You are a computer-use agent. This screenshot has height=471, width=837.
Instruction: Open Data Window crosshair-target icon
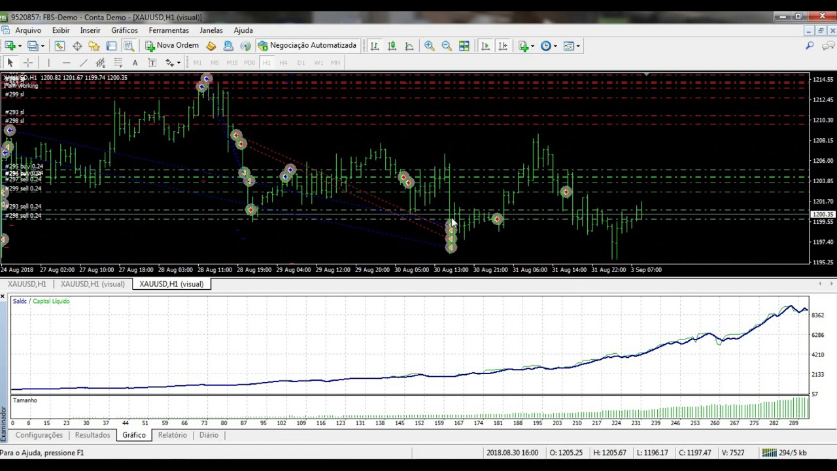pos(77,46)
